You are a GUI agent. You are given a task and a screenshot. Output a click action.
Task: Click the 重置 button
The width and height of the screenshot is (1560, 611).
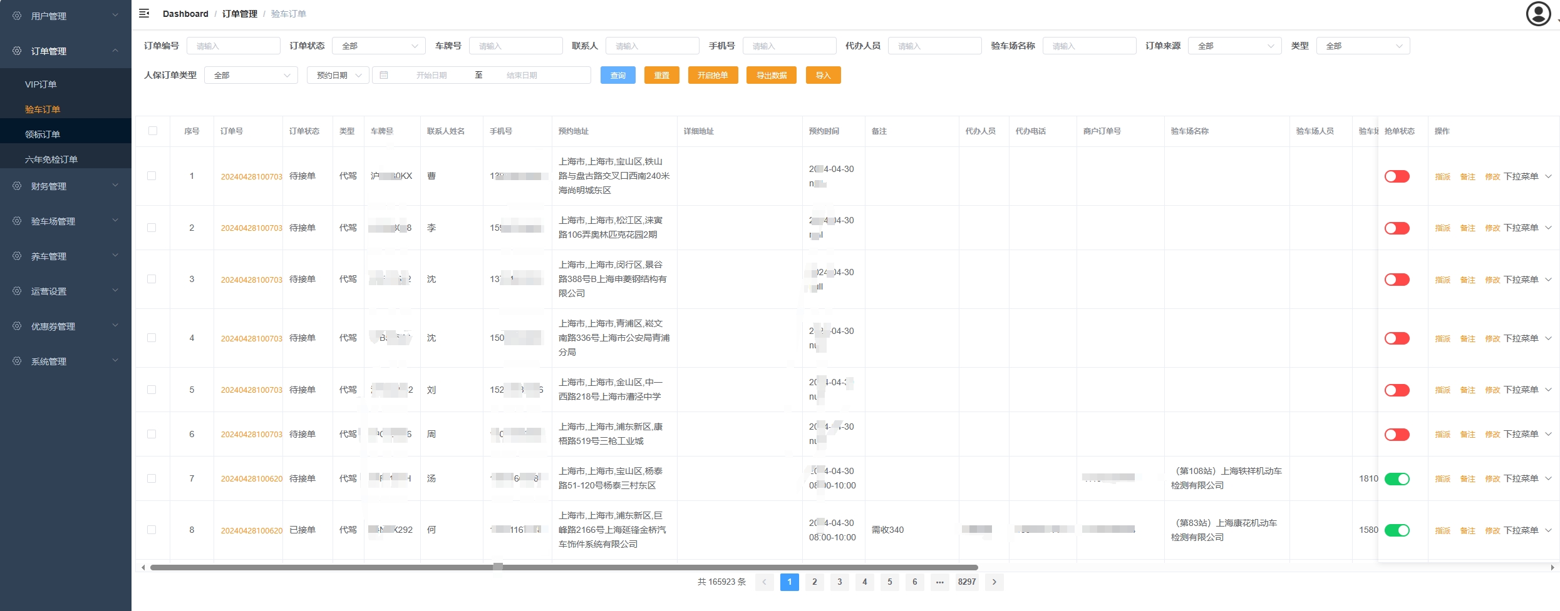[x=662, y=75]
